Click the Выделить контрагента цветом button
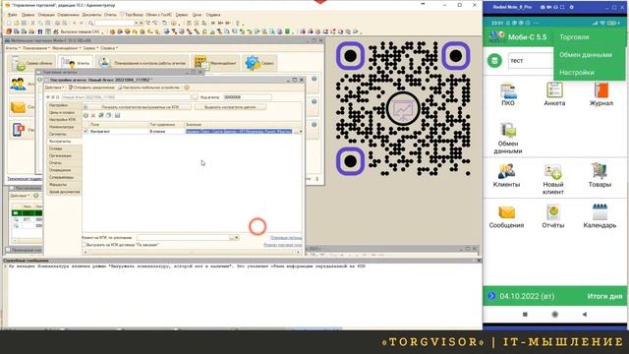629x354 pixels. point(230,107)
